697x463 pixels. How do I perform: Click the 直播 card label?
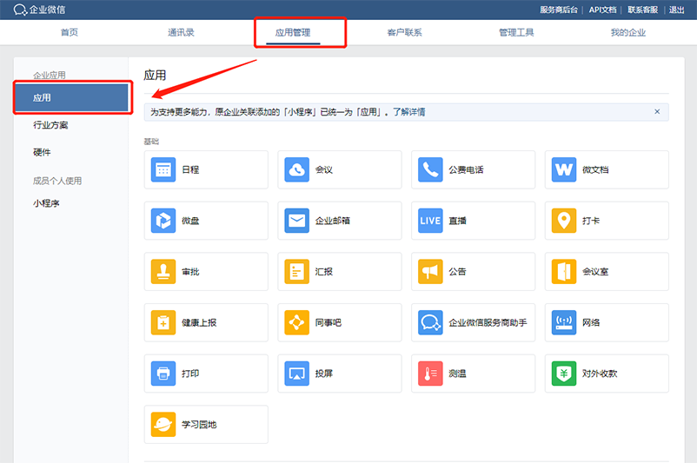point(457,221)
